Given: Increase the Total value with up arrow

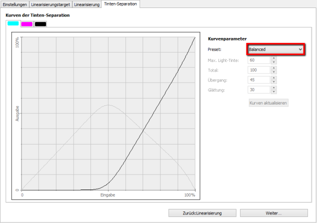Looking at the screenshot, I should (273, 68).
